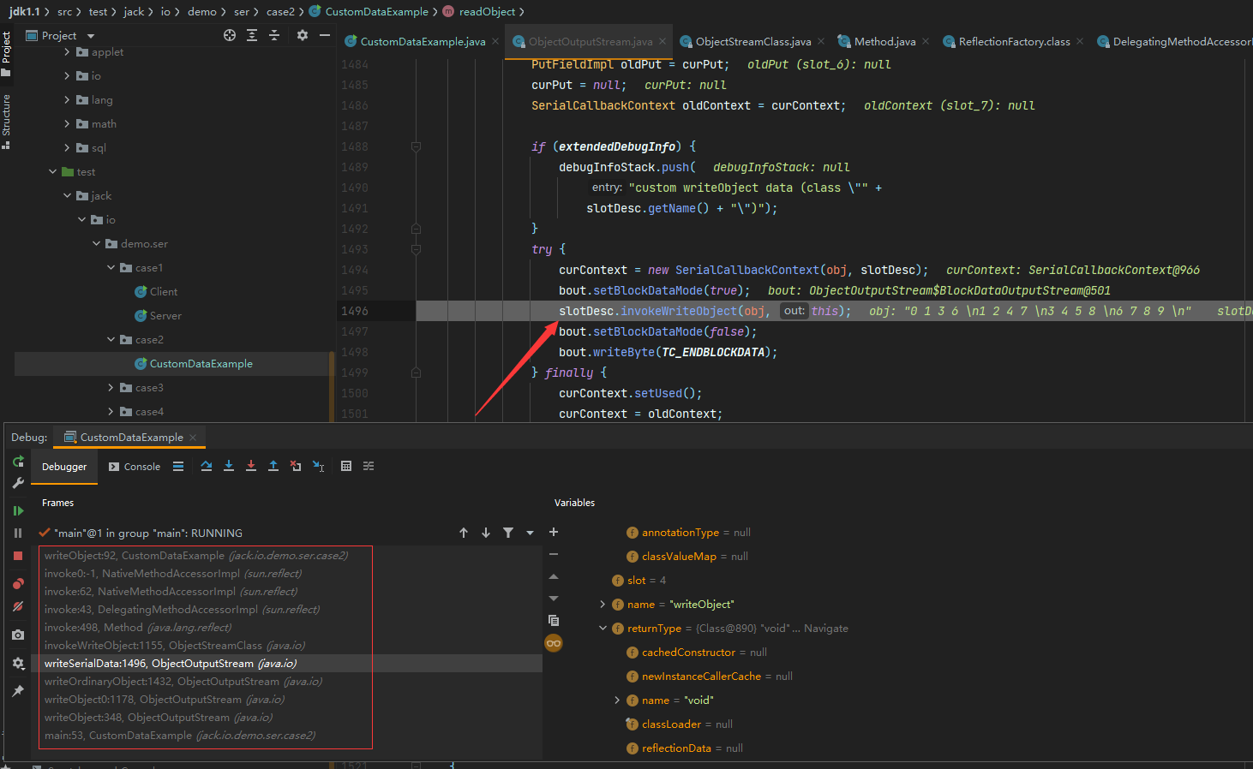Select previous frame with up arrow
This screenshot has width=1253, height=769.
pyautogui.click(x=464, y=533)
